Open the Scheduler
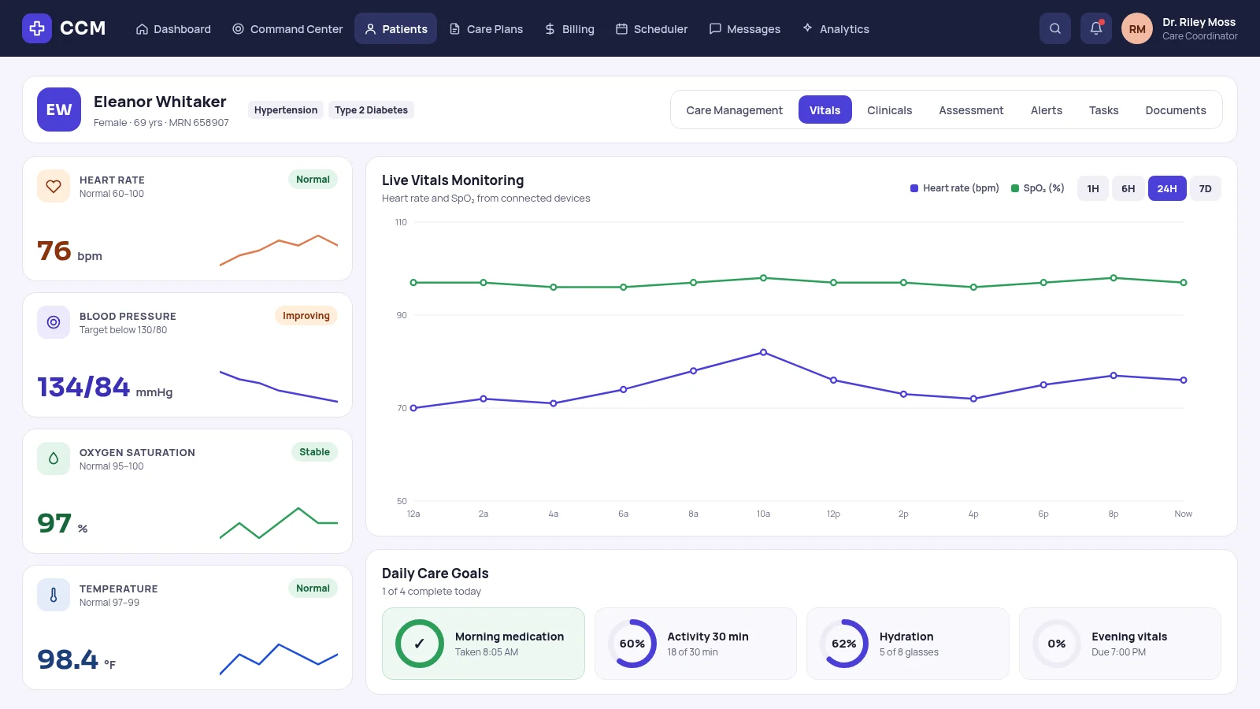Image resolution: width=1260 pixels, height=709 pixels. click(x=651, y=28)
